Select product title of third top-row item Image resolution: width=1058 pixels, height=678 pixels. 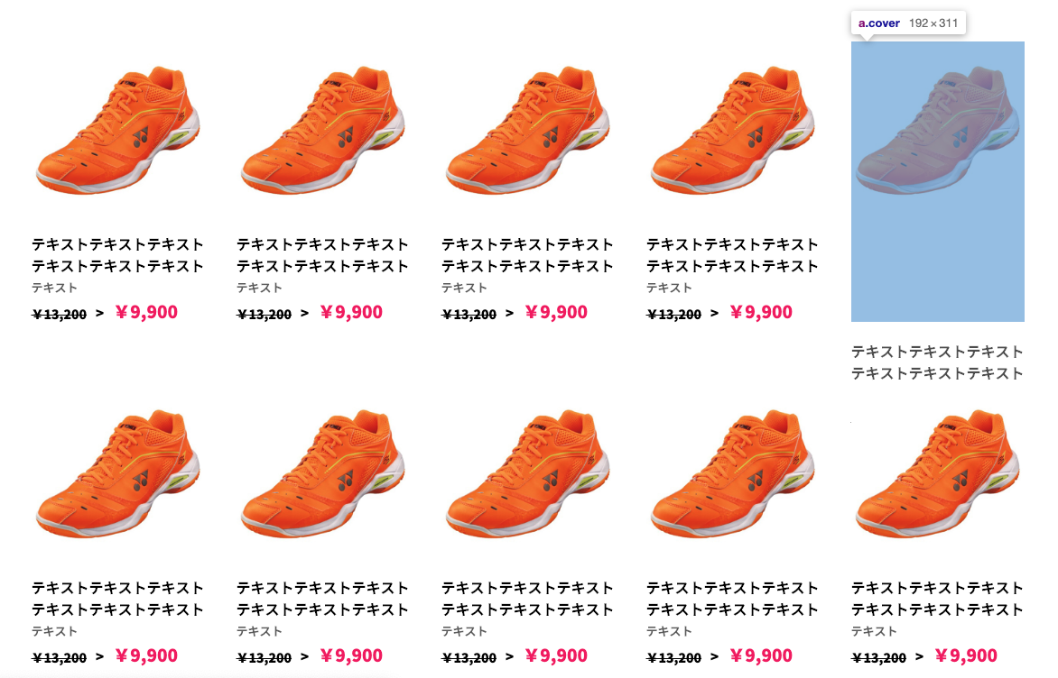coord(527,255)
